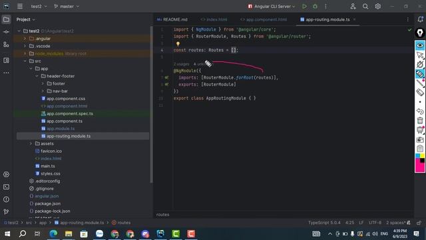Screen dimensions: 426x240
Task: Expand the footer folder
Action: click(x=43, y=83)
